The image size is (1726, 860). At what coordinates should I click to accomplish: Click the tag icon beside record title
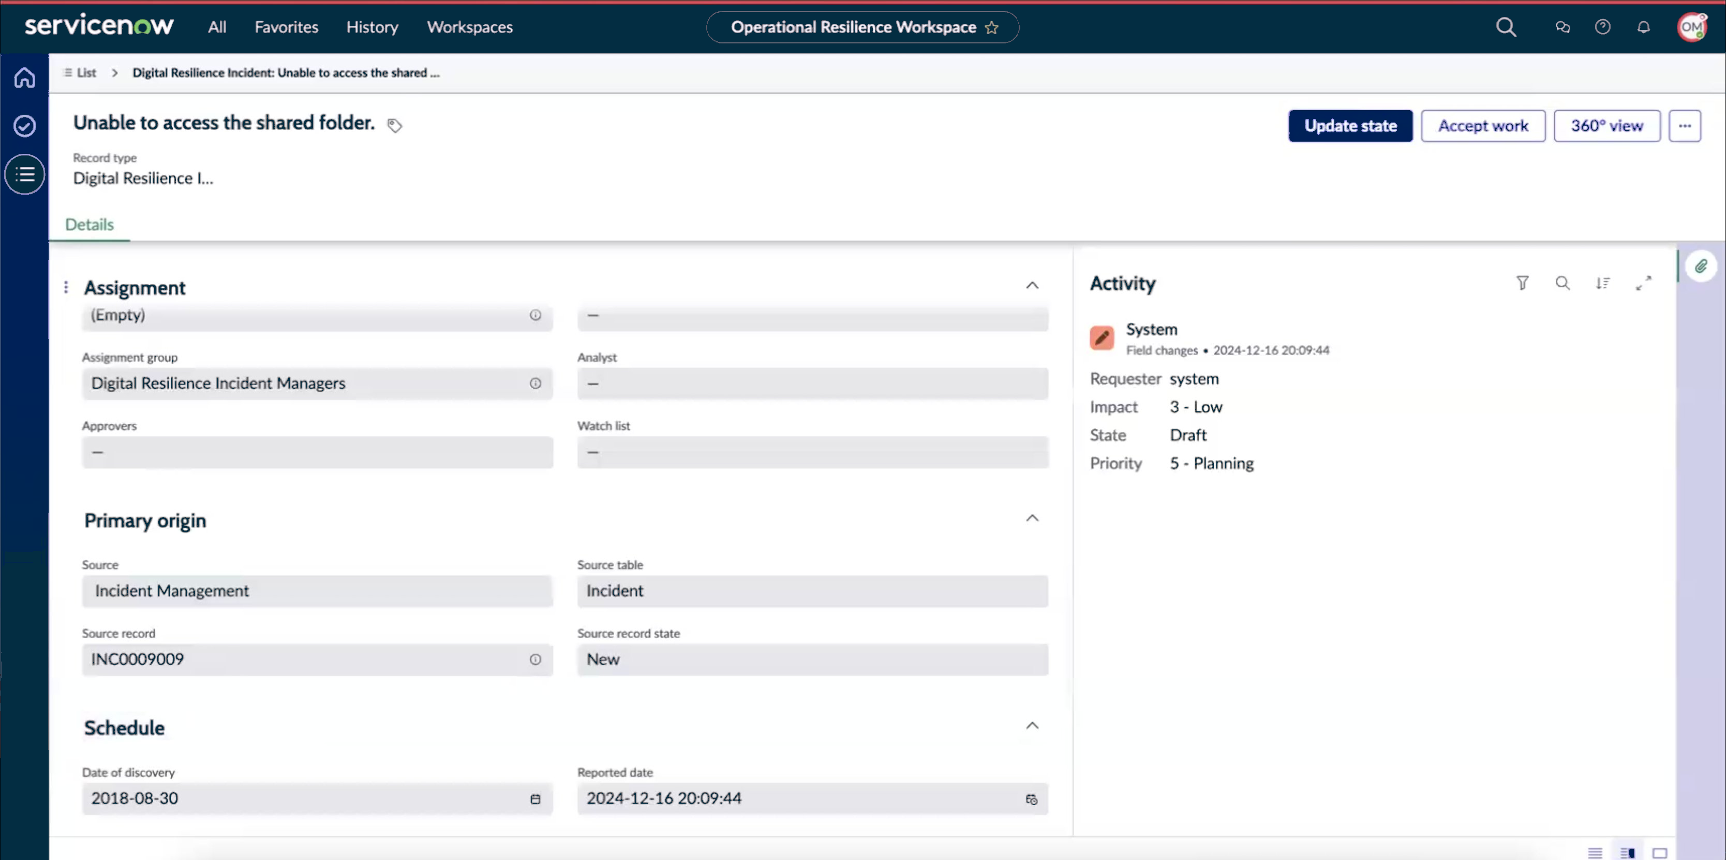pyautogui.click(x=395, y=125)
